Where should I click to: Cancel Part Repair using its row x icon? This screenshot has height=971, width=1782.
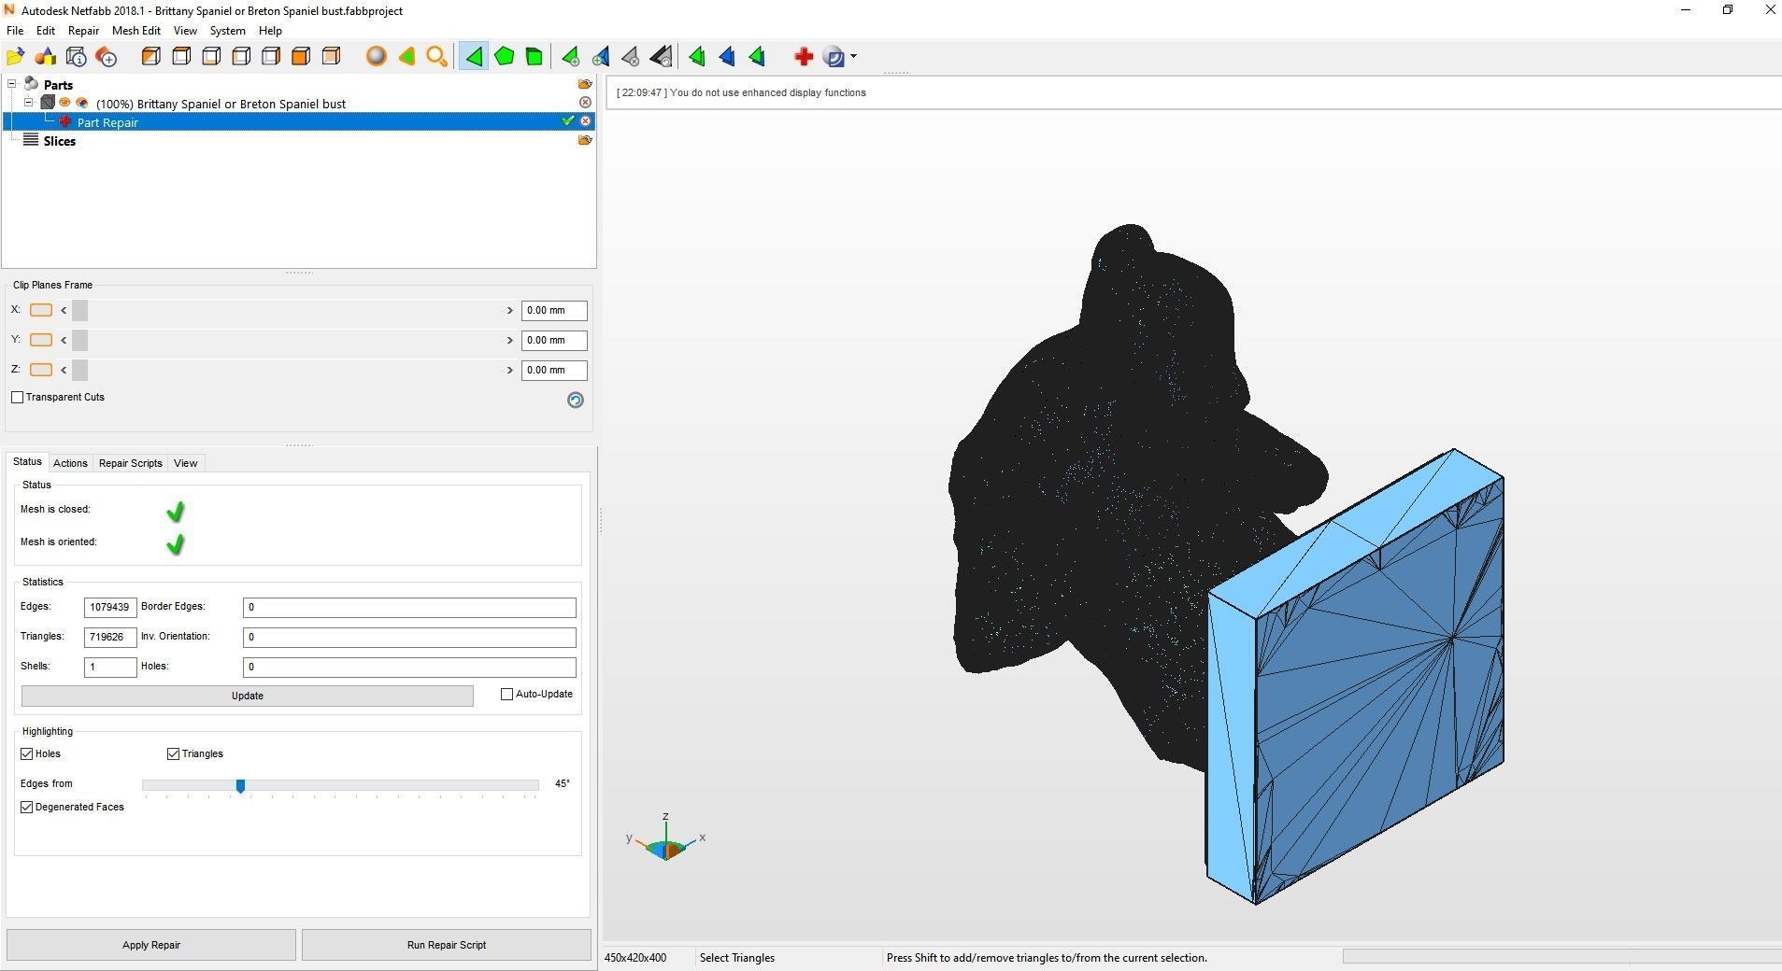tap(585, 121)
